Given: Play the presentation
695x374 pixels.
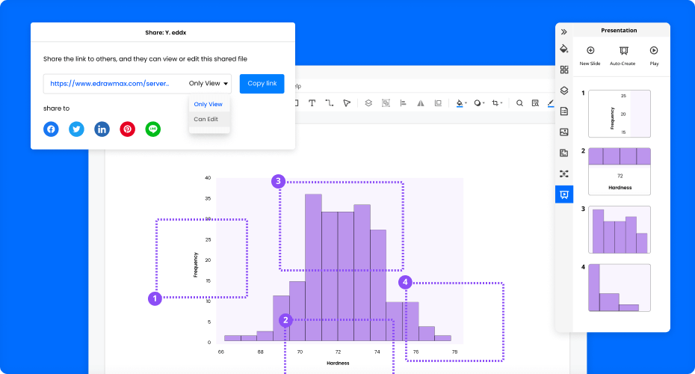Looking at the screenshot, I should pos(654,55).
